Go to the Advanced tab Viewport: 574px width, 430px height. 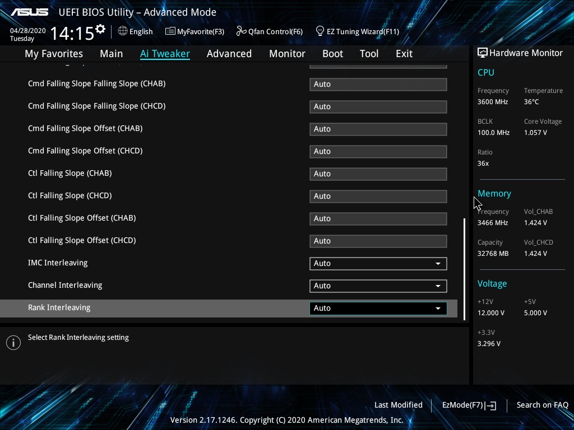click(x=229, y=54)
